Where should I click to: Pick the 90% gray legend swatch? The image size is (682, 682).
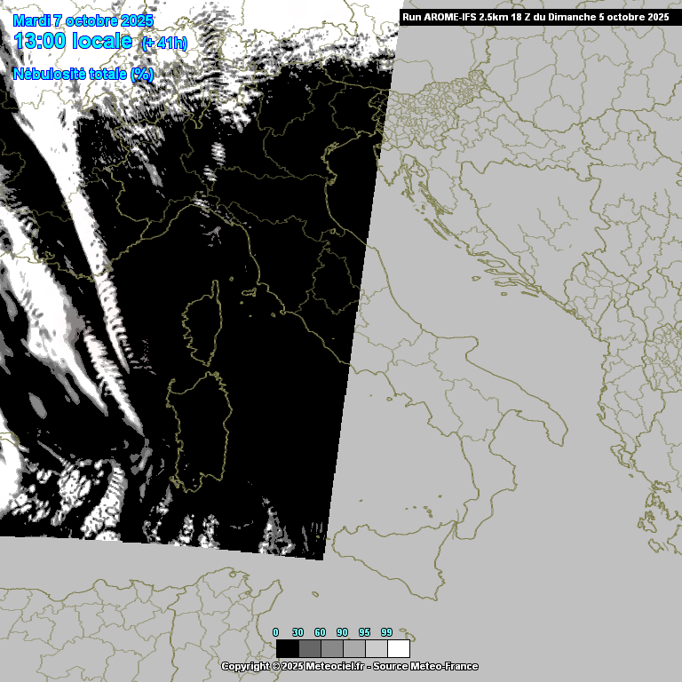[x=353, y=648]
